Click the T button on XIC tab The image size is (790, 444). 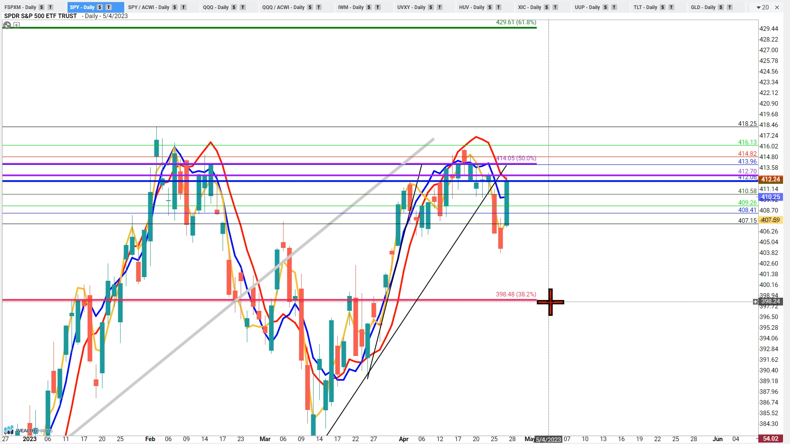tap(555, 7)
